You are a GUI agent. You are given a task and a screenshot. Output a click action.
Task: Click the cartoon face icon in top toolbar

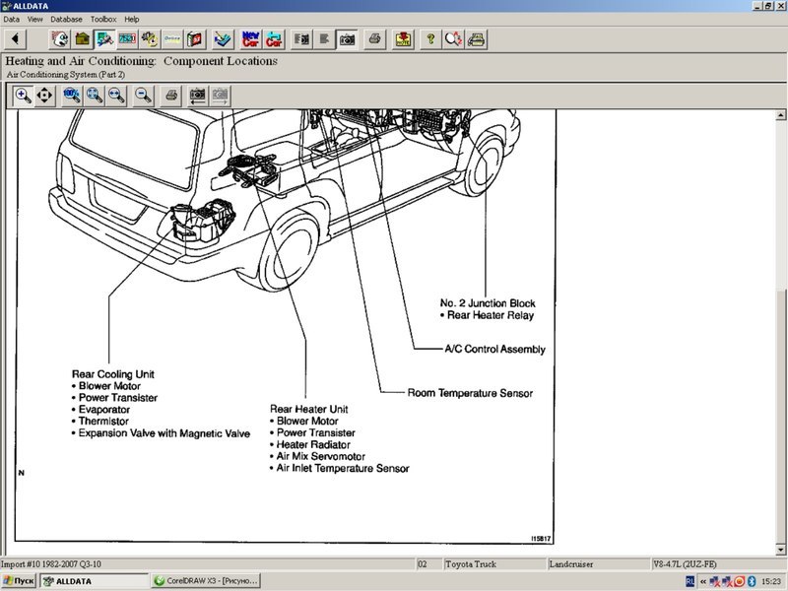tap(59, 38)
